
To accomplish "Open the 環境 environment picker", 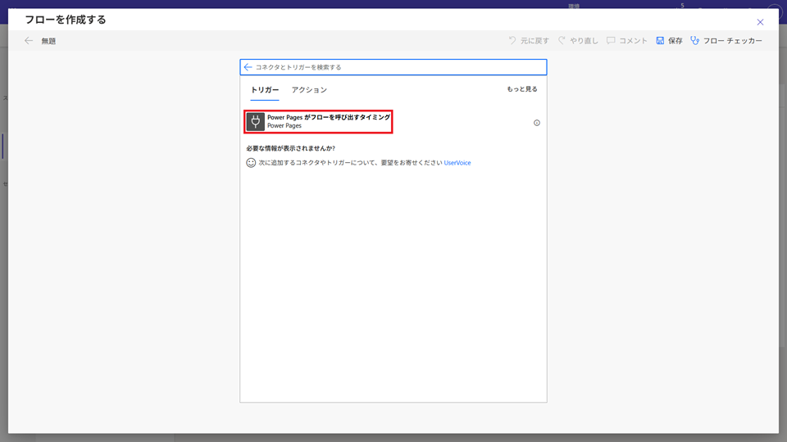I will [574, 7].
